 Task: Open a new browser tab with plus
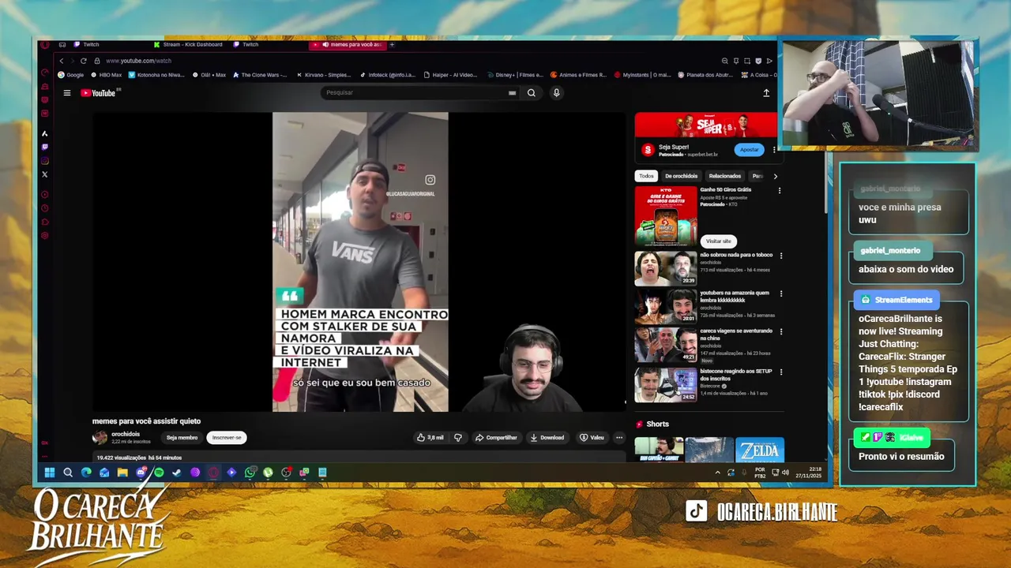click(392, 44)
